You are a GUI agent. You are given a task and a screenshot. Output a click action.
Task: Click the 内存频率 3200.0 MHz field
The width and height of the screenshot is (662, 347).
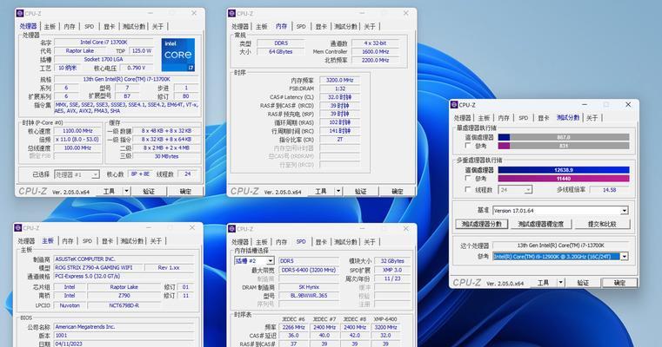[x=339, y=80]
